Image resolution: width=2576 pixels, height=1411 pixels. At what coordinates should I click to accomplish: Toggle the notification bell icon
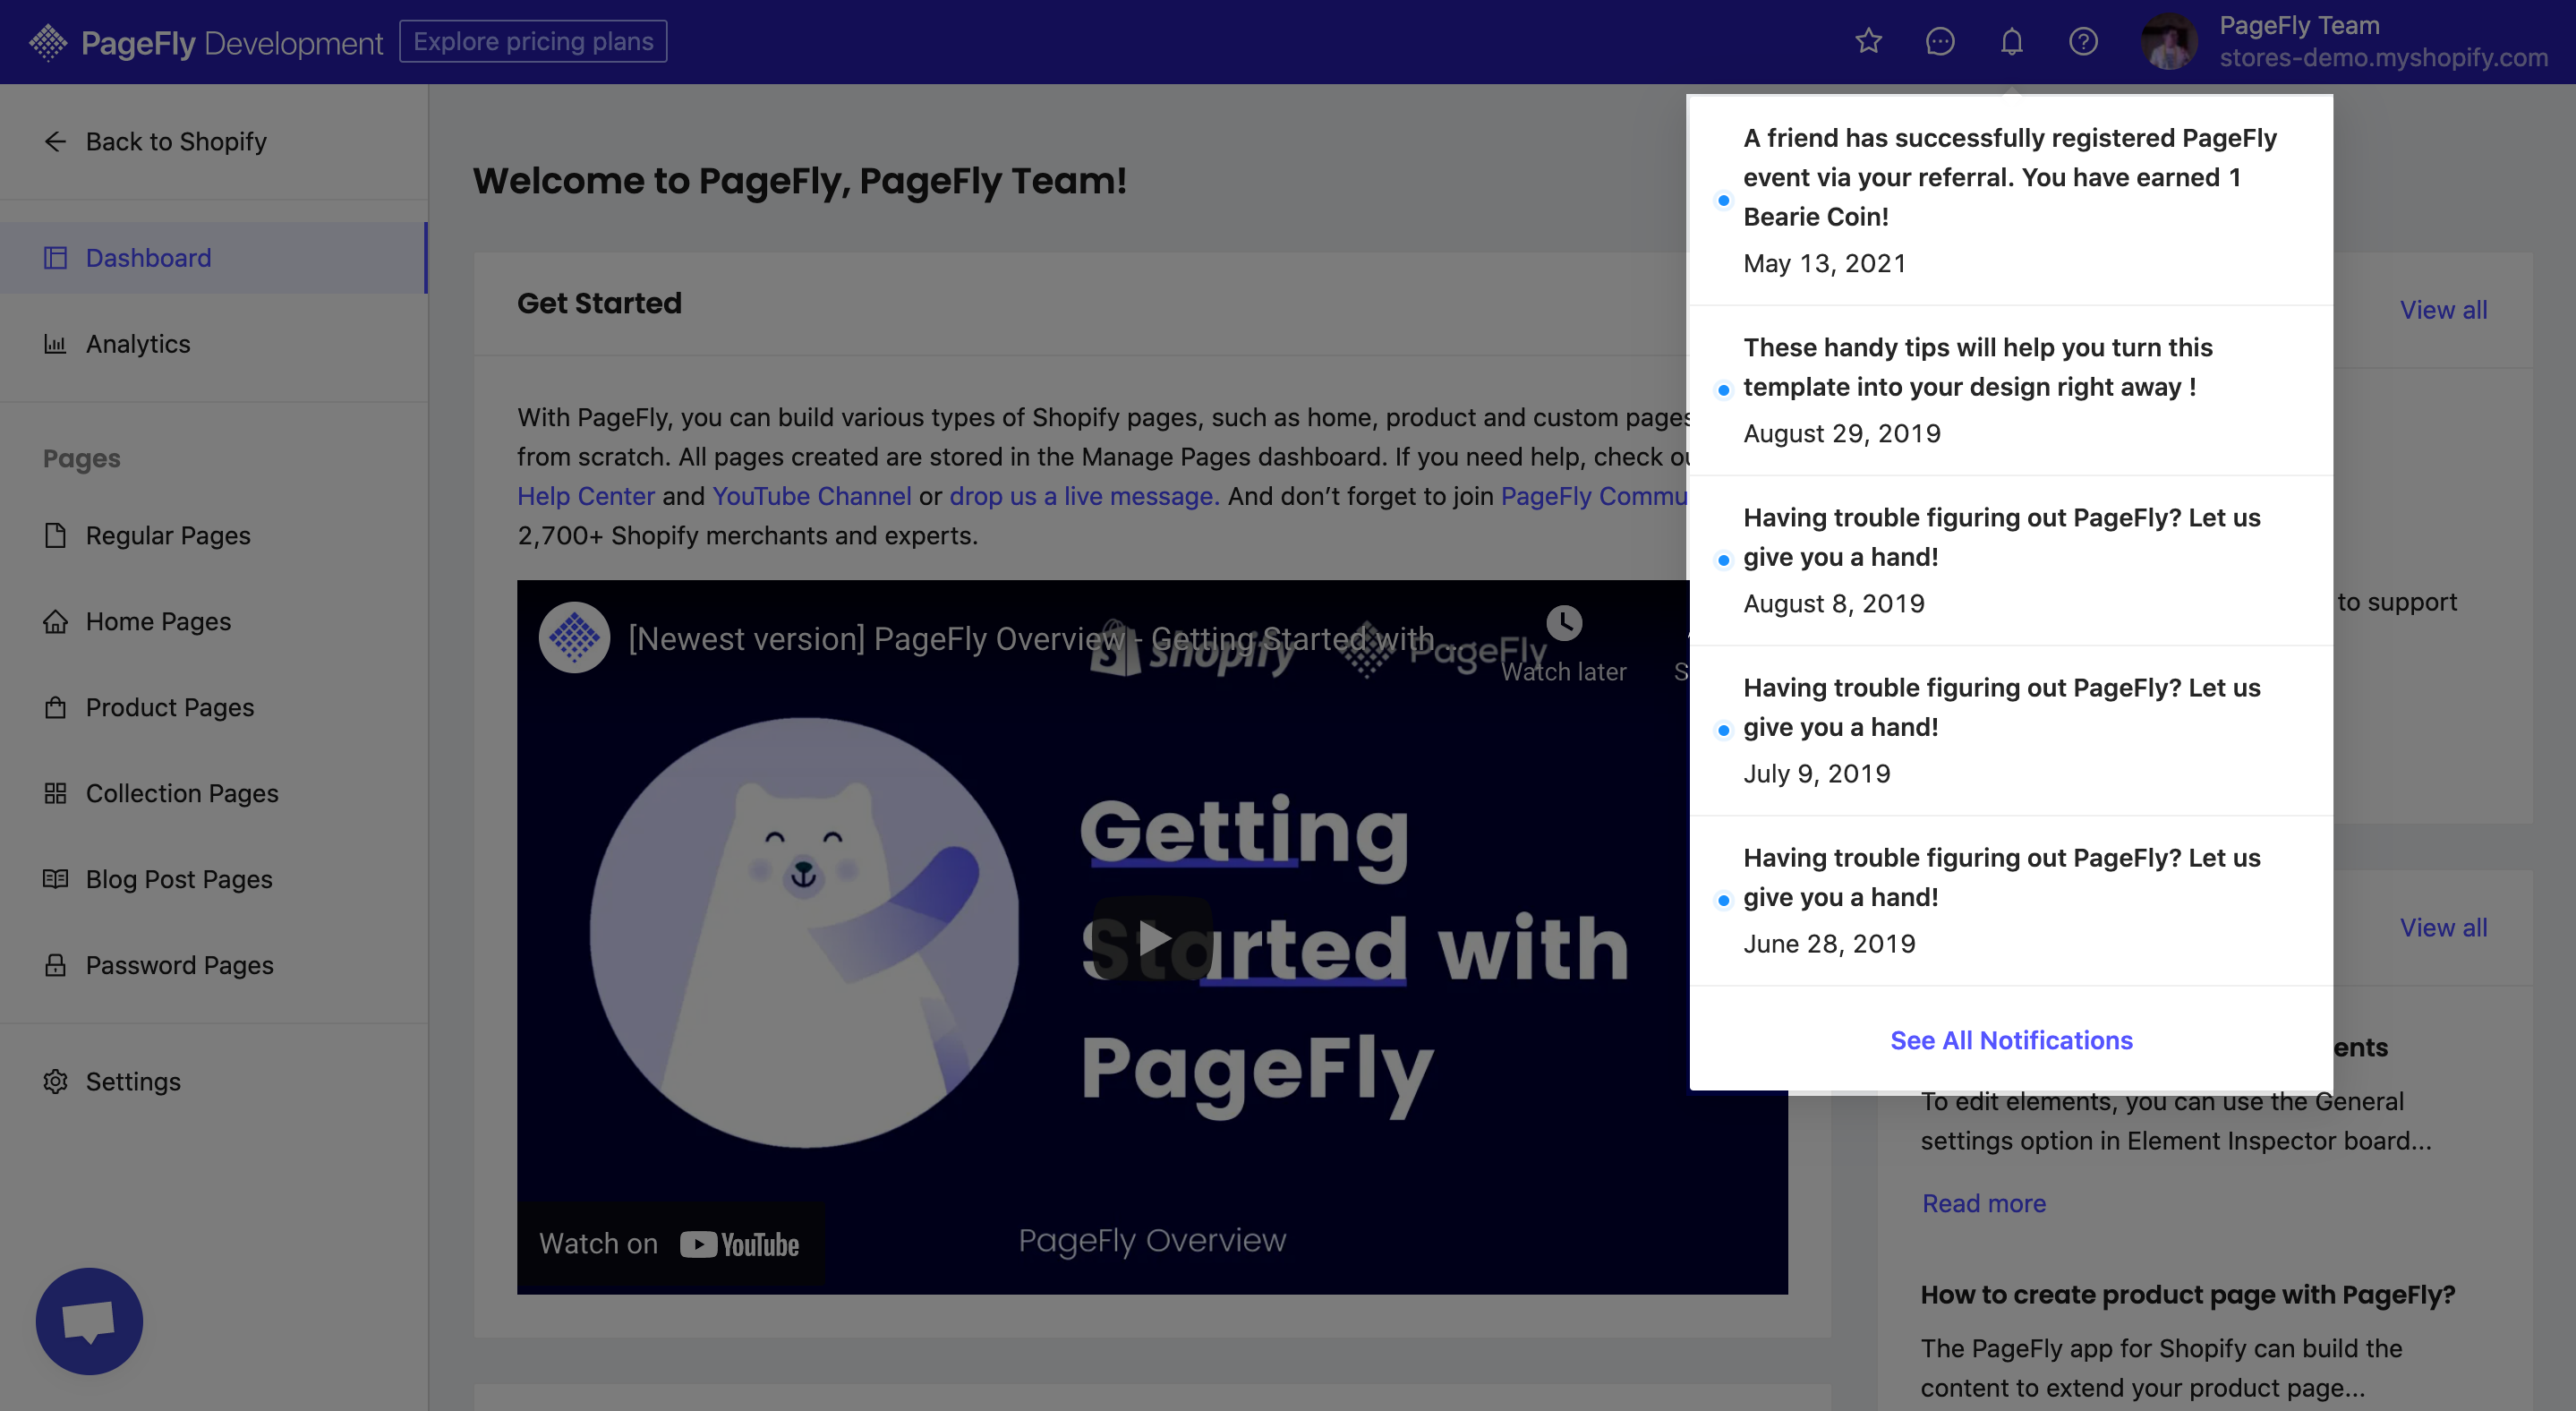[x=2011, y=41]
